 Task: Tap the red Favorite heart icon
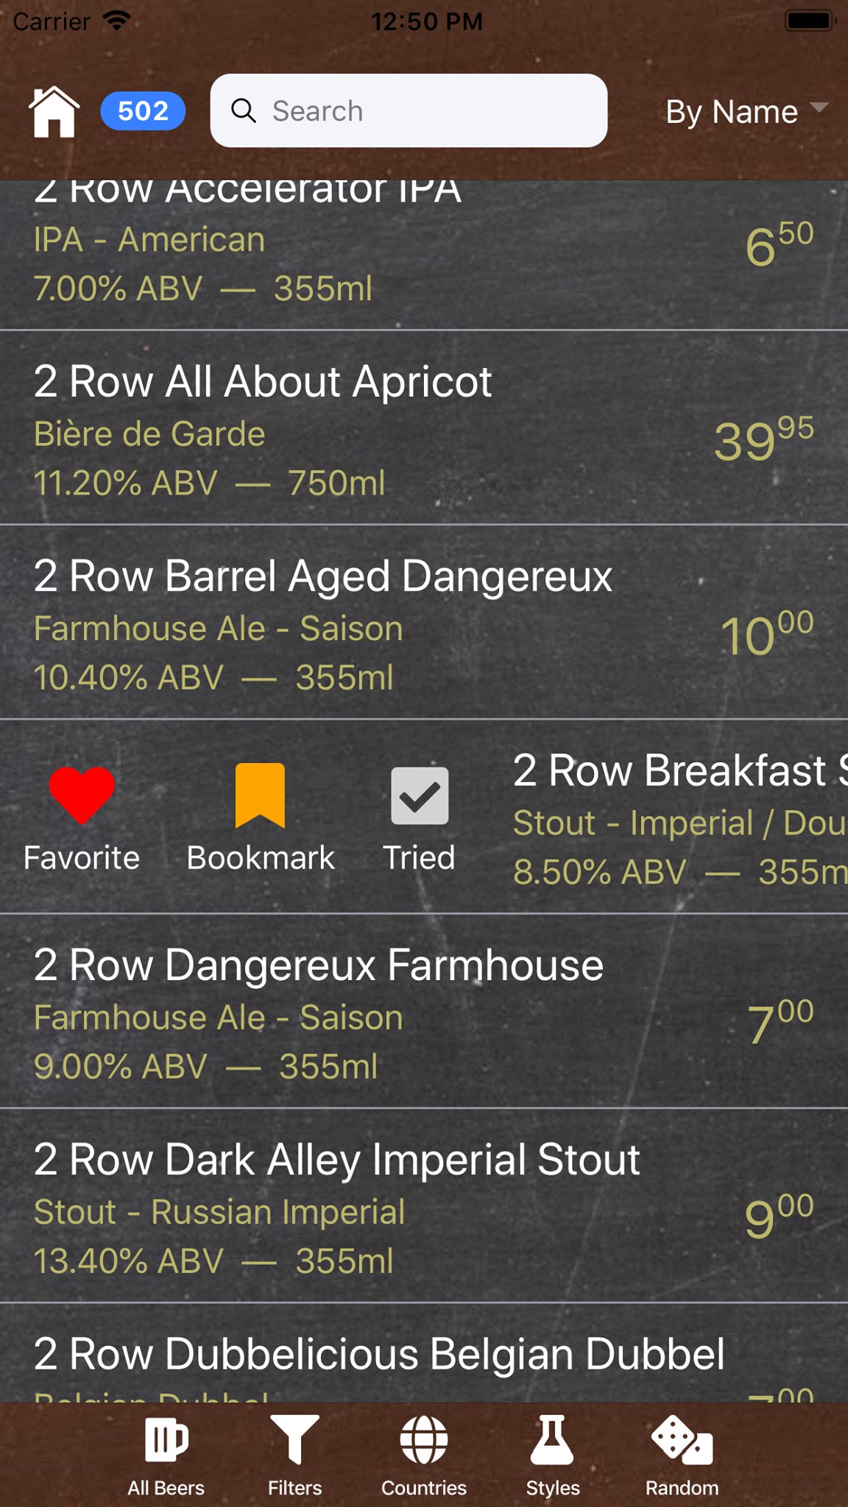(x=82, y=795)
